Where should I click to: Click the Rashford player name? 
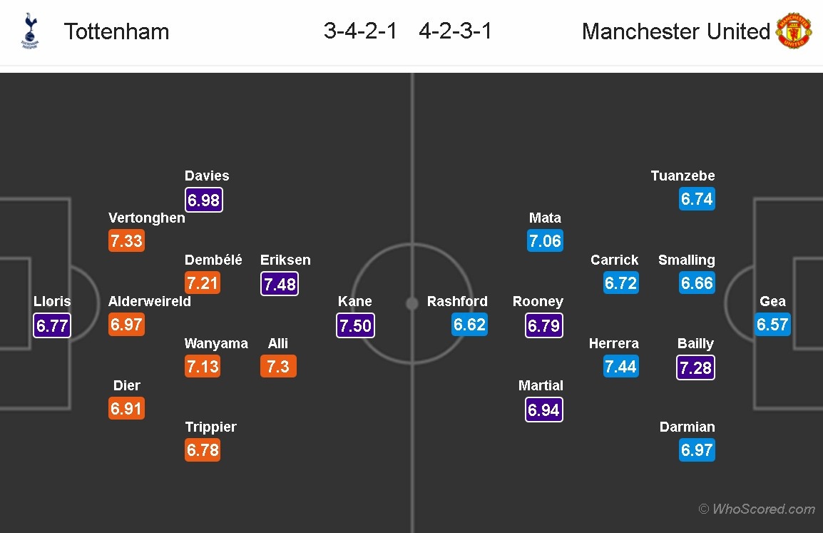point(457,301)
